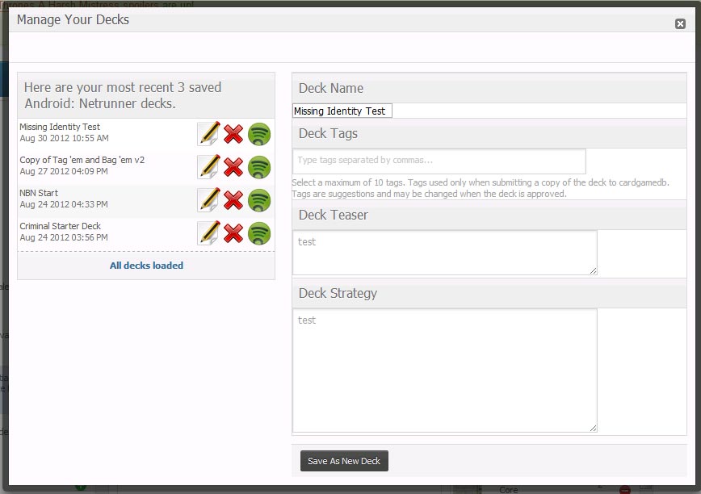This screenshot has width=701, height=494.
Task: Click Save As New Deck button
Action: [x=344, y=461]
